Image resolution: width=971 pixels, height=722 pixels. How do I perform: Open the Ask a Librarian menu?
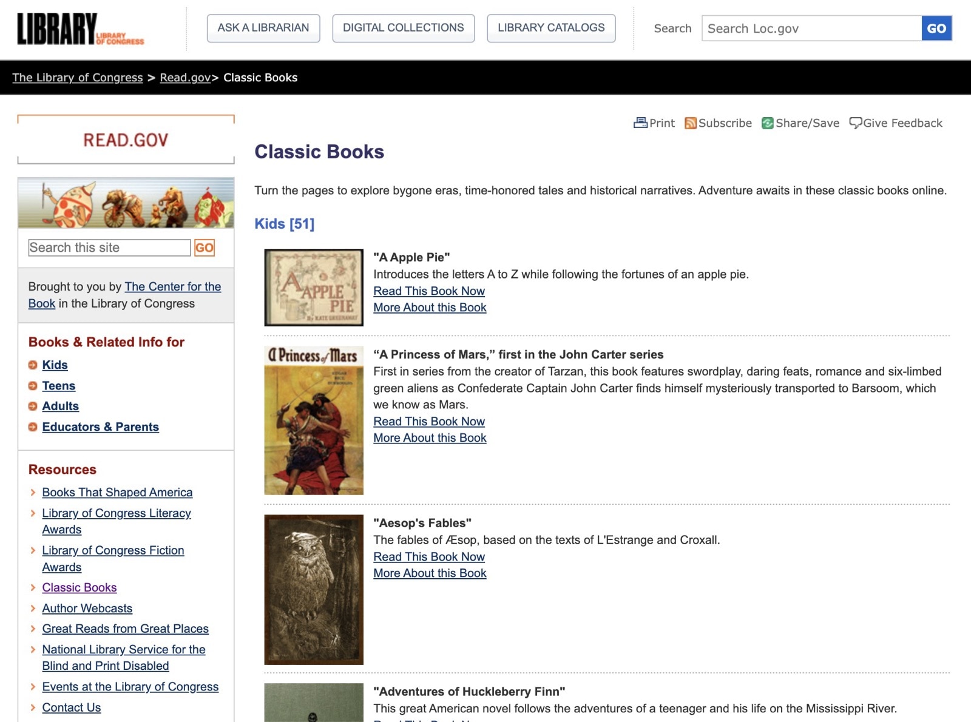click(x=263, y=28)
